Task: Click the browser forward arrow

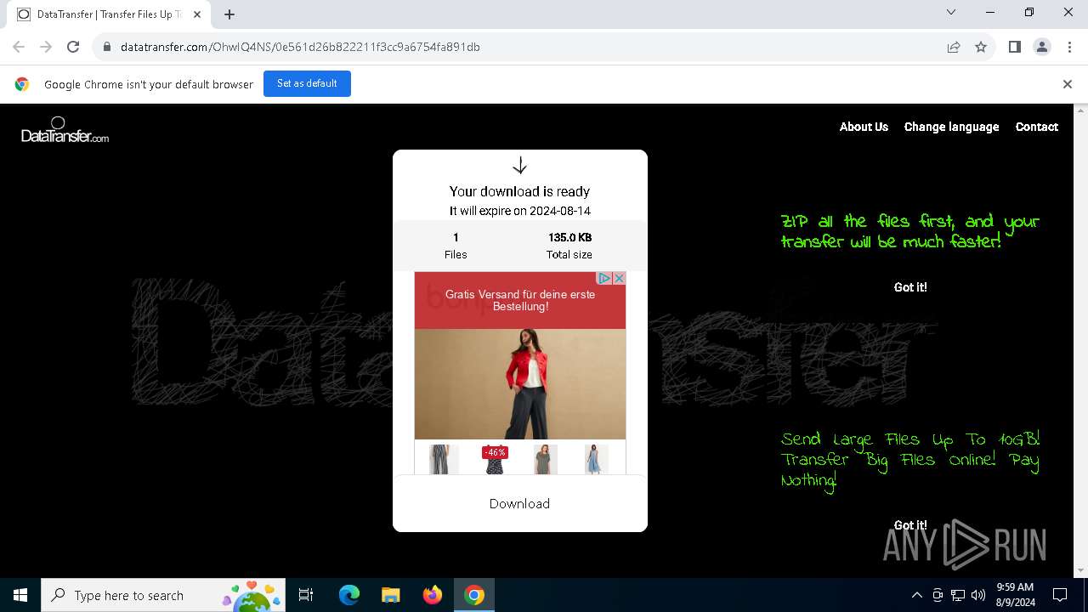Action: pyautogui.click(x=46, y=47)
